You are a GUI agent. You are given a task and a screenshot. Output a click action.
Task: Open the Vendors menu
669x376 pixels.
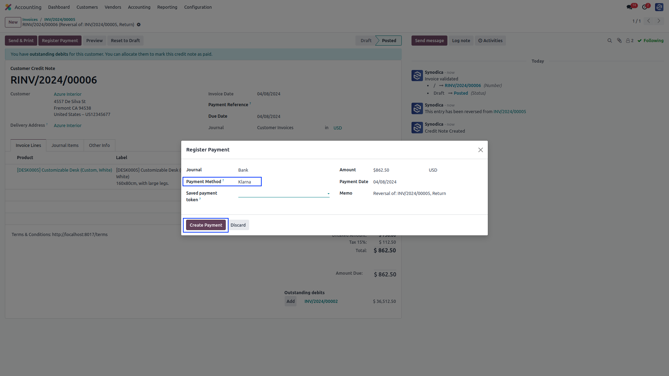click(113, 7)
